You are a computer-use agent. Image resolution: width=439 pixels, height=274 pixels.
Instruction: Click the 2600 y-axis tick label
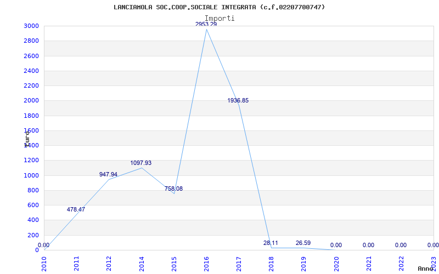(x=31, y=56)
